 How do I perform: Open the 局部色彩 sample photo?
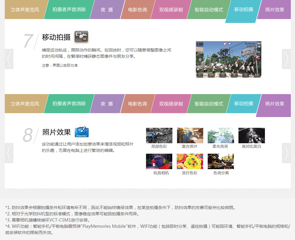(x=159, y=135)
